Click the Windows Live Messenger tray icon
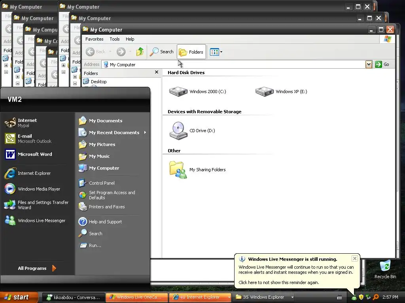Image resolution: width=405 pixels, height=303 pixels. click(354, 297)
